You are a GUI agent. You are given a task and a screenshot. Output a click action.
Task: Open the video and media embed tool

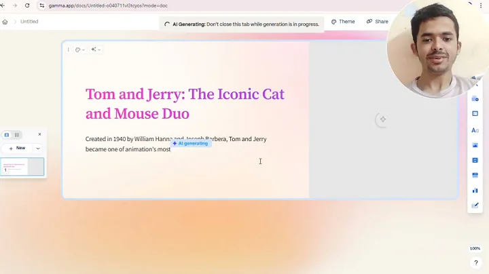click(475, 160)
